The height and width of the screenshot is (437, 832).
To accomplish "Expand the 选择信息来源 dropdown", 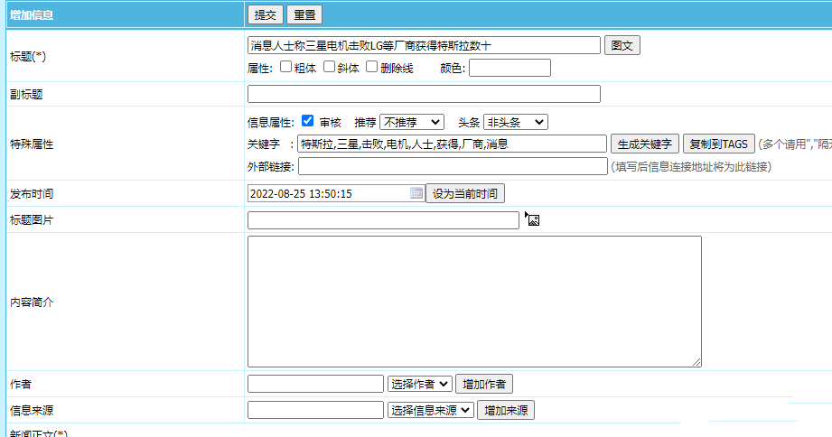I will pyautogui.click(x=430, y=410).
